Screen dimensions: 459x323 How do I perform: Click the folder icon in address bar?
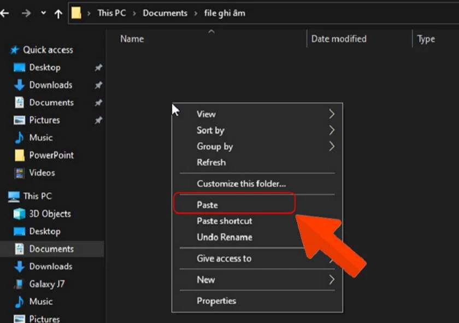pyautogui.click(x=76, y=13)
